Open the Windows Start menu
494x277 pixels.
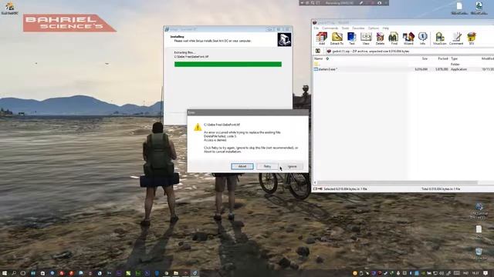(x=5, y=273)
